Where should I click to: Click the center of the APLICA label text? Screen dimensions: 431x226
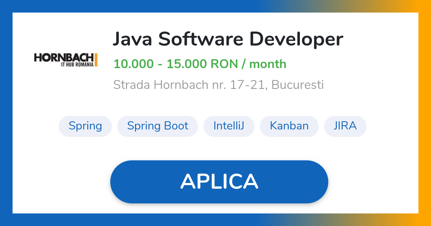[219, 182]
